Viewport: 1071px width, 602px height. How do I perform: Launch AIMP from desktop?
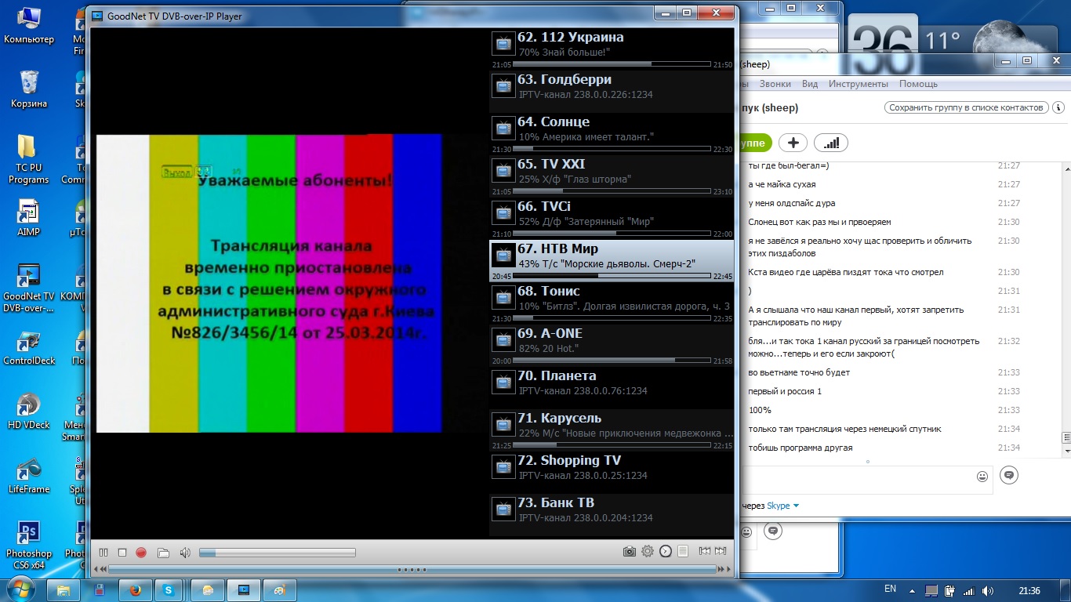tap(29, 218)
